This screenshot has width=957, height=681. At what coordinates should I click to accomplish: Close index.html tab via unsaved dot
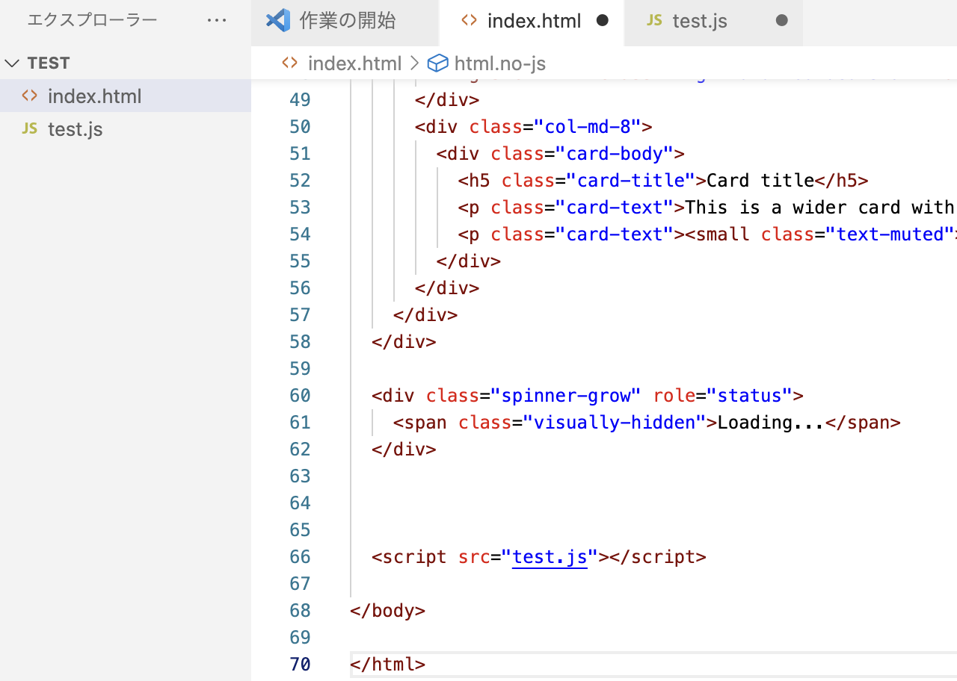pyautogui.click(x=603, y=21)
